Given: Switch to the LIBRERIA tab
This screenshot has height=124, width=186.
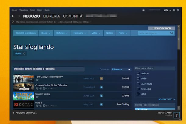Looking at the screenshot, I should 51,16.
